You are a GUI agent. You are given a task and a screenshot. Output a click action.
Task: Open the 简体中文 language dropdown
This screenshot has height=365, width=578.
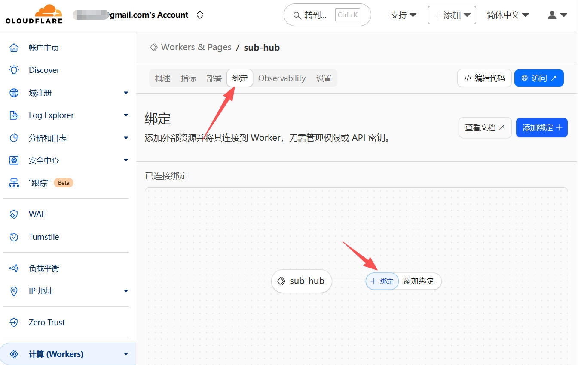coord(508,15)
